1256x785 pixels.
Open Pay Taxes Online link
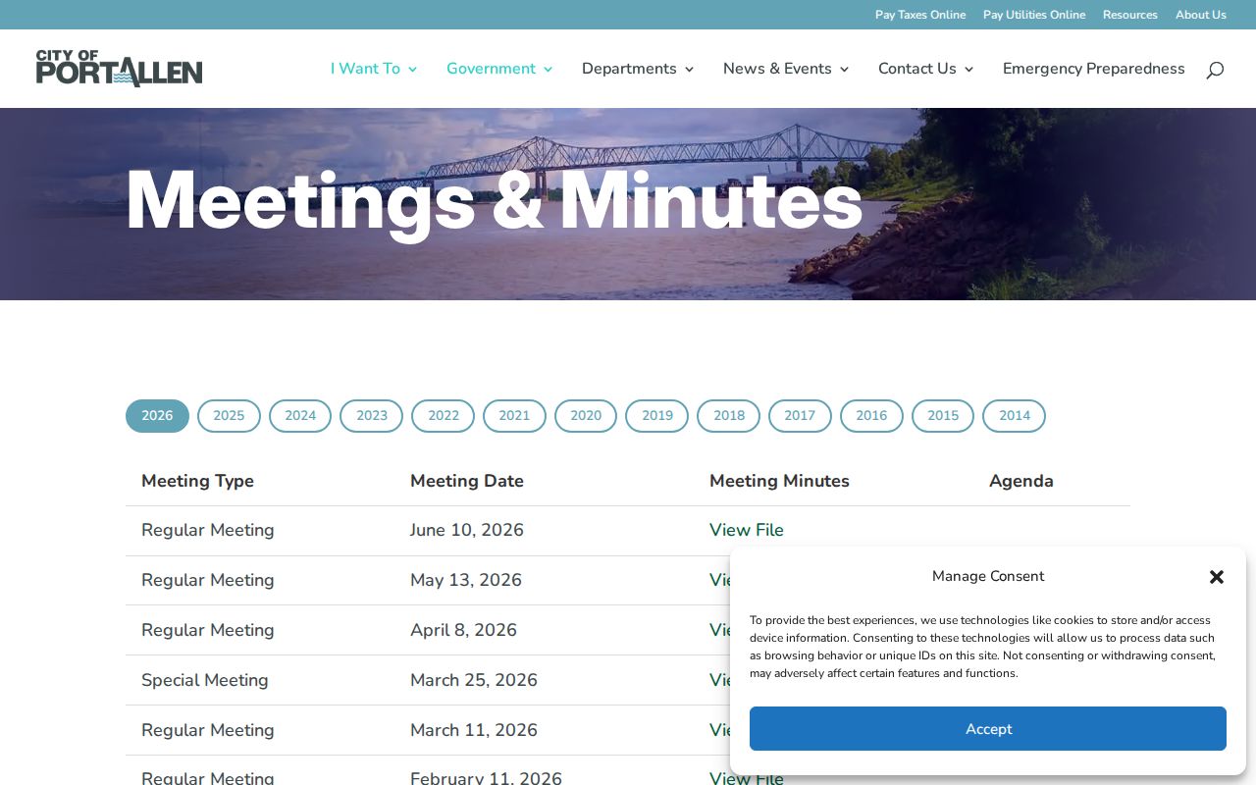pos(920,15)
